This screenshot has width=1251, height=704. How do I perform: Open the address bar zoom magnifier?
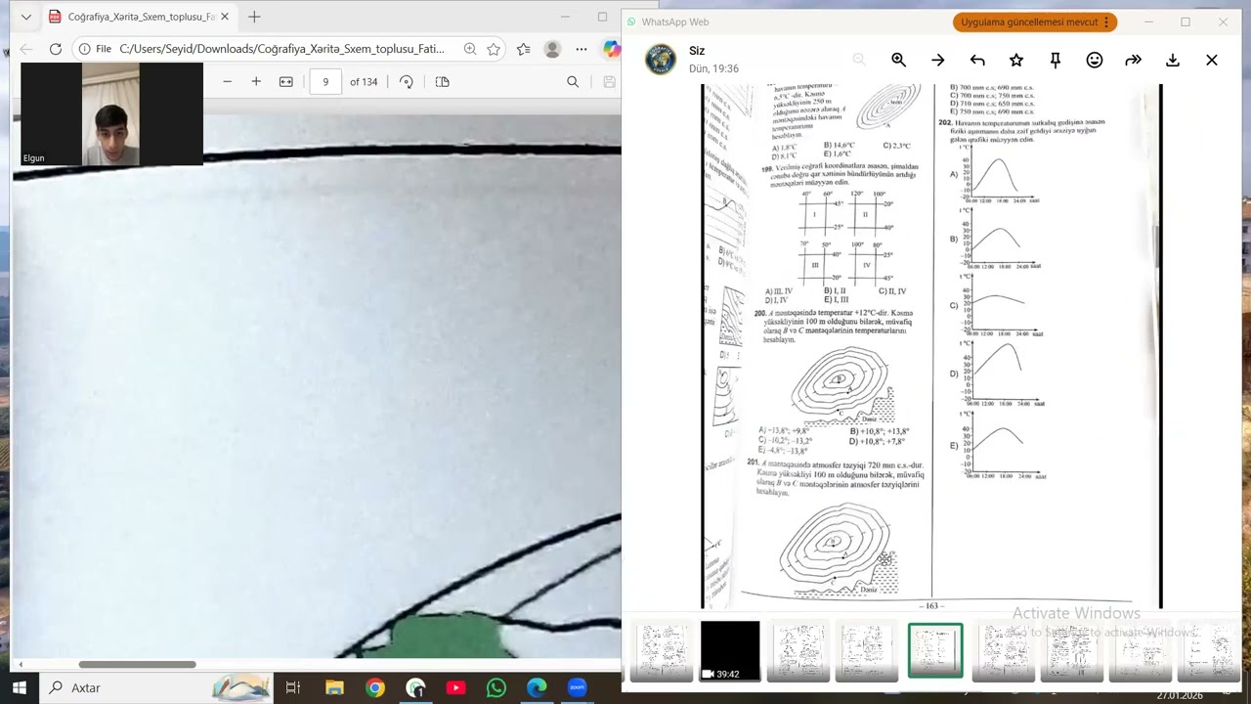(470, 49)
